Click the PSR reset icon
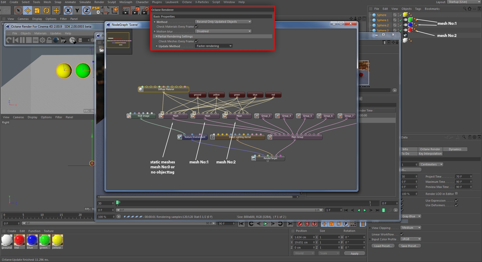This screenshot has width=482, height=262. coord(96,10)
